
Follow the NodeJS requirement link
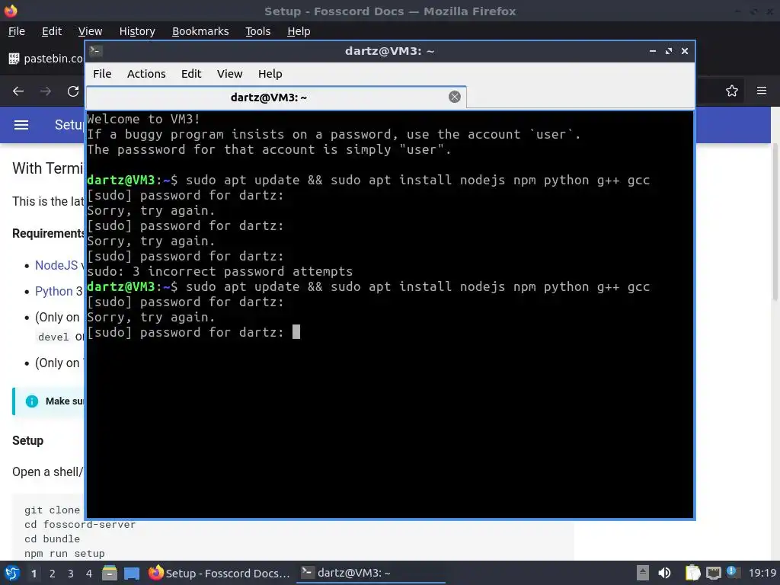(x=56, y=265)
